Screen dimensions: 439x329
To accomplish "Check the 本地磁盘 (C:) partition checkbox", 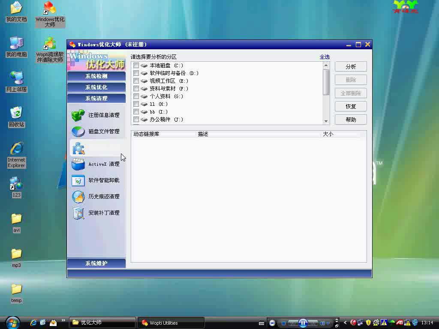I will pyautogui.click(x=136, y=66).
